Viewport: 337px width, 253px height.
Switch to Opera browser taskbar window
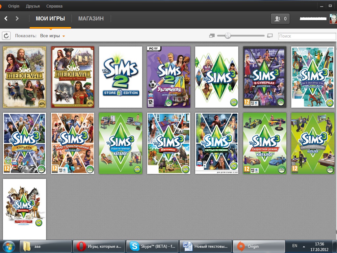pos(99,246)
